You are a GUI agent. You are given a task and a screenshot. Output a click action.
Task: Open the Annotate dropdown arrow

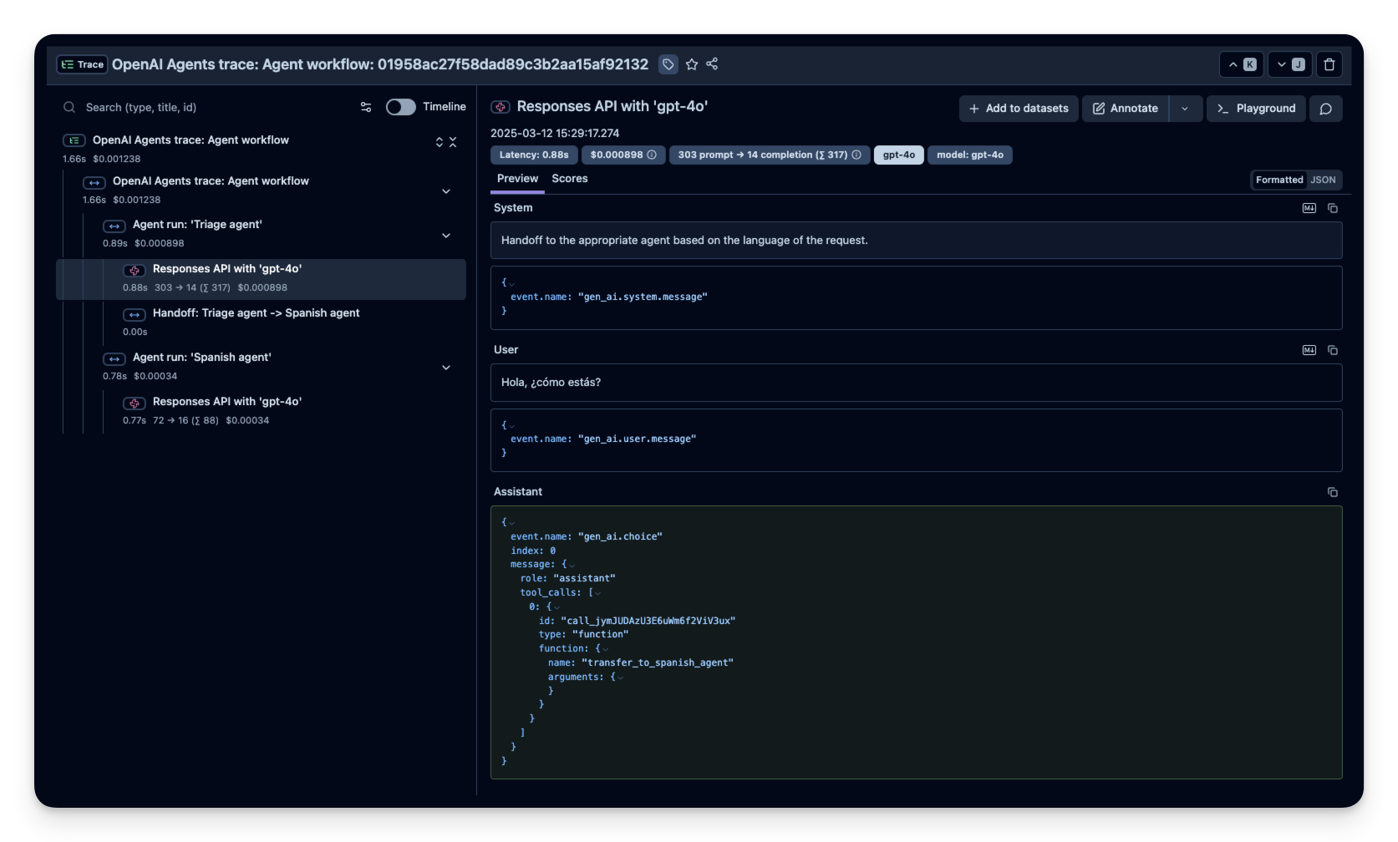click(x=1185, y=109)
